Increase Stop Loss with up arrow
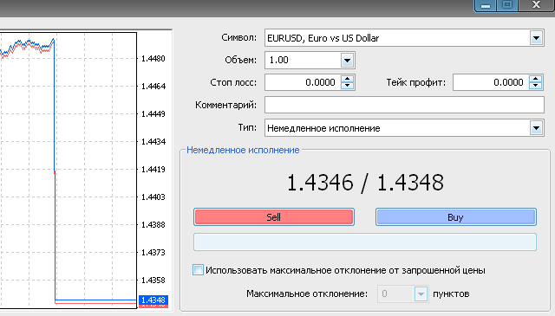This screenshot has width=555, height=316. pyautogui.click(x=347, y=79)
